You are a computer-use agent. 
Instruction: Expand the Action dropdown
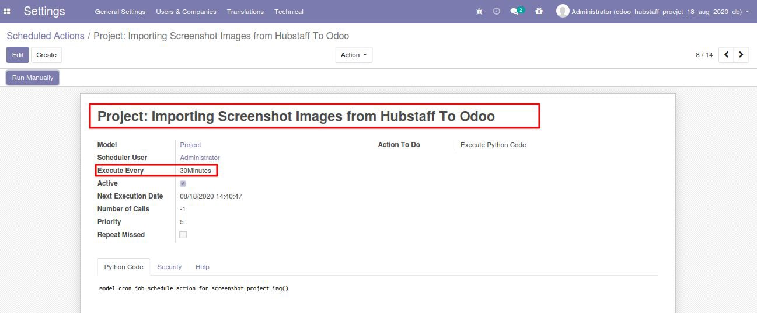[354, 55]
